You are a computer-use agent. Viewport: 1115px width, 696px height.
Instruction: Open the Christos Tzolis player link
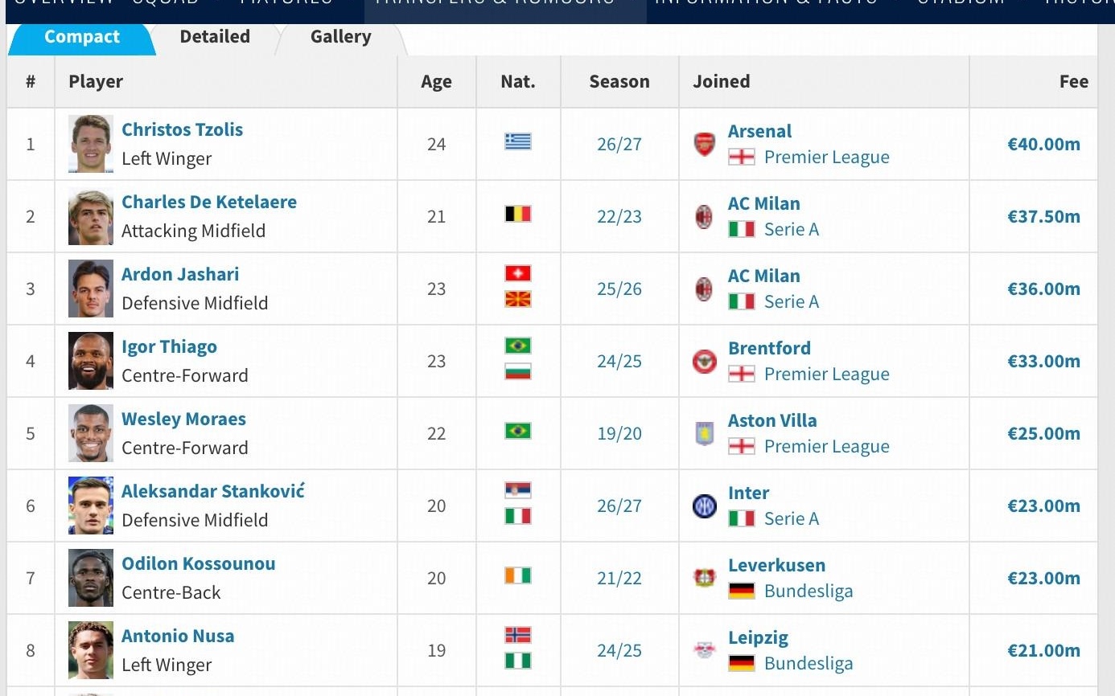pyautogui.click(x=182, y=129)
